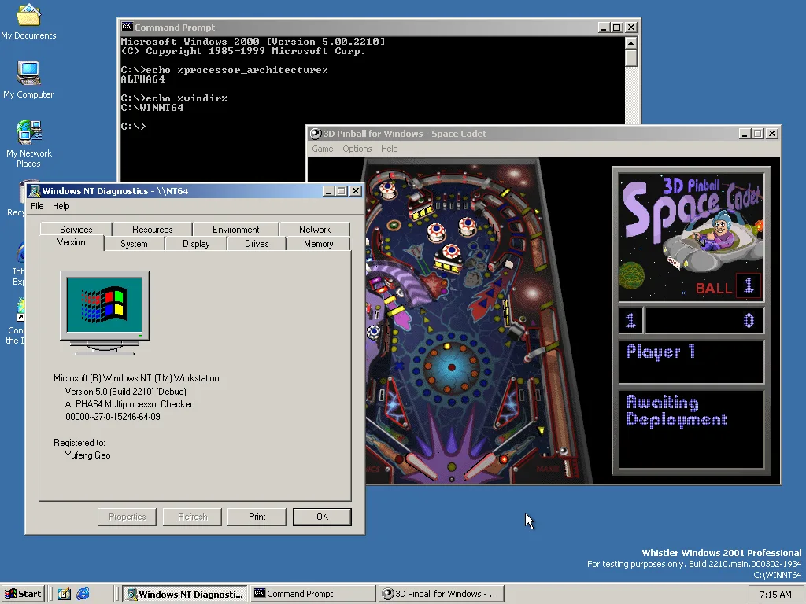Open My Documents desktop icon

point(28,21)
